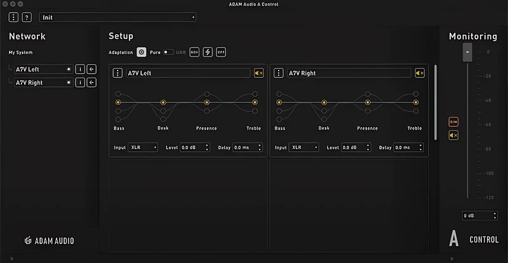This screenshot has height=263, width=508.
Task: Select the flat Treble node on A7V Right
Action: (416, 102)
